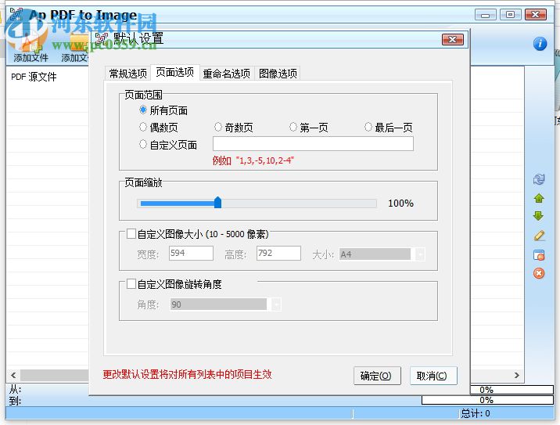Close the 默认设置 dialog
Image resolution: width=560 pixels, height=425 pixels.
453,39
